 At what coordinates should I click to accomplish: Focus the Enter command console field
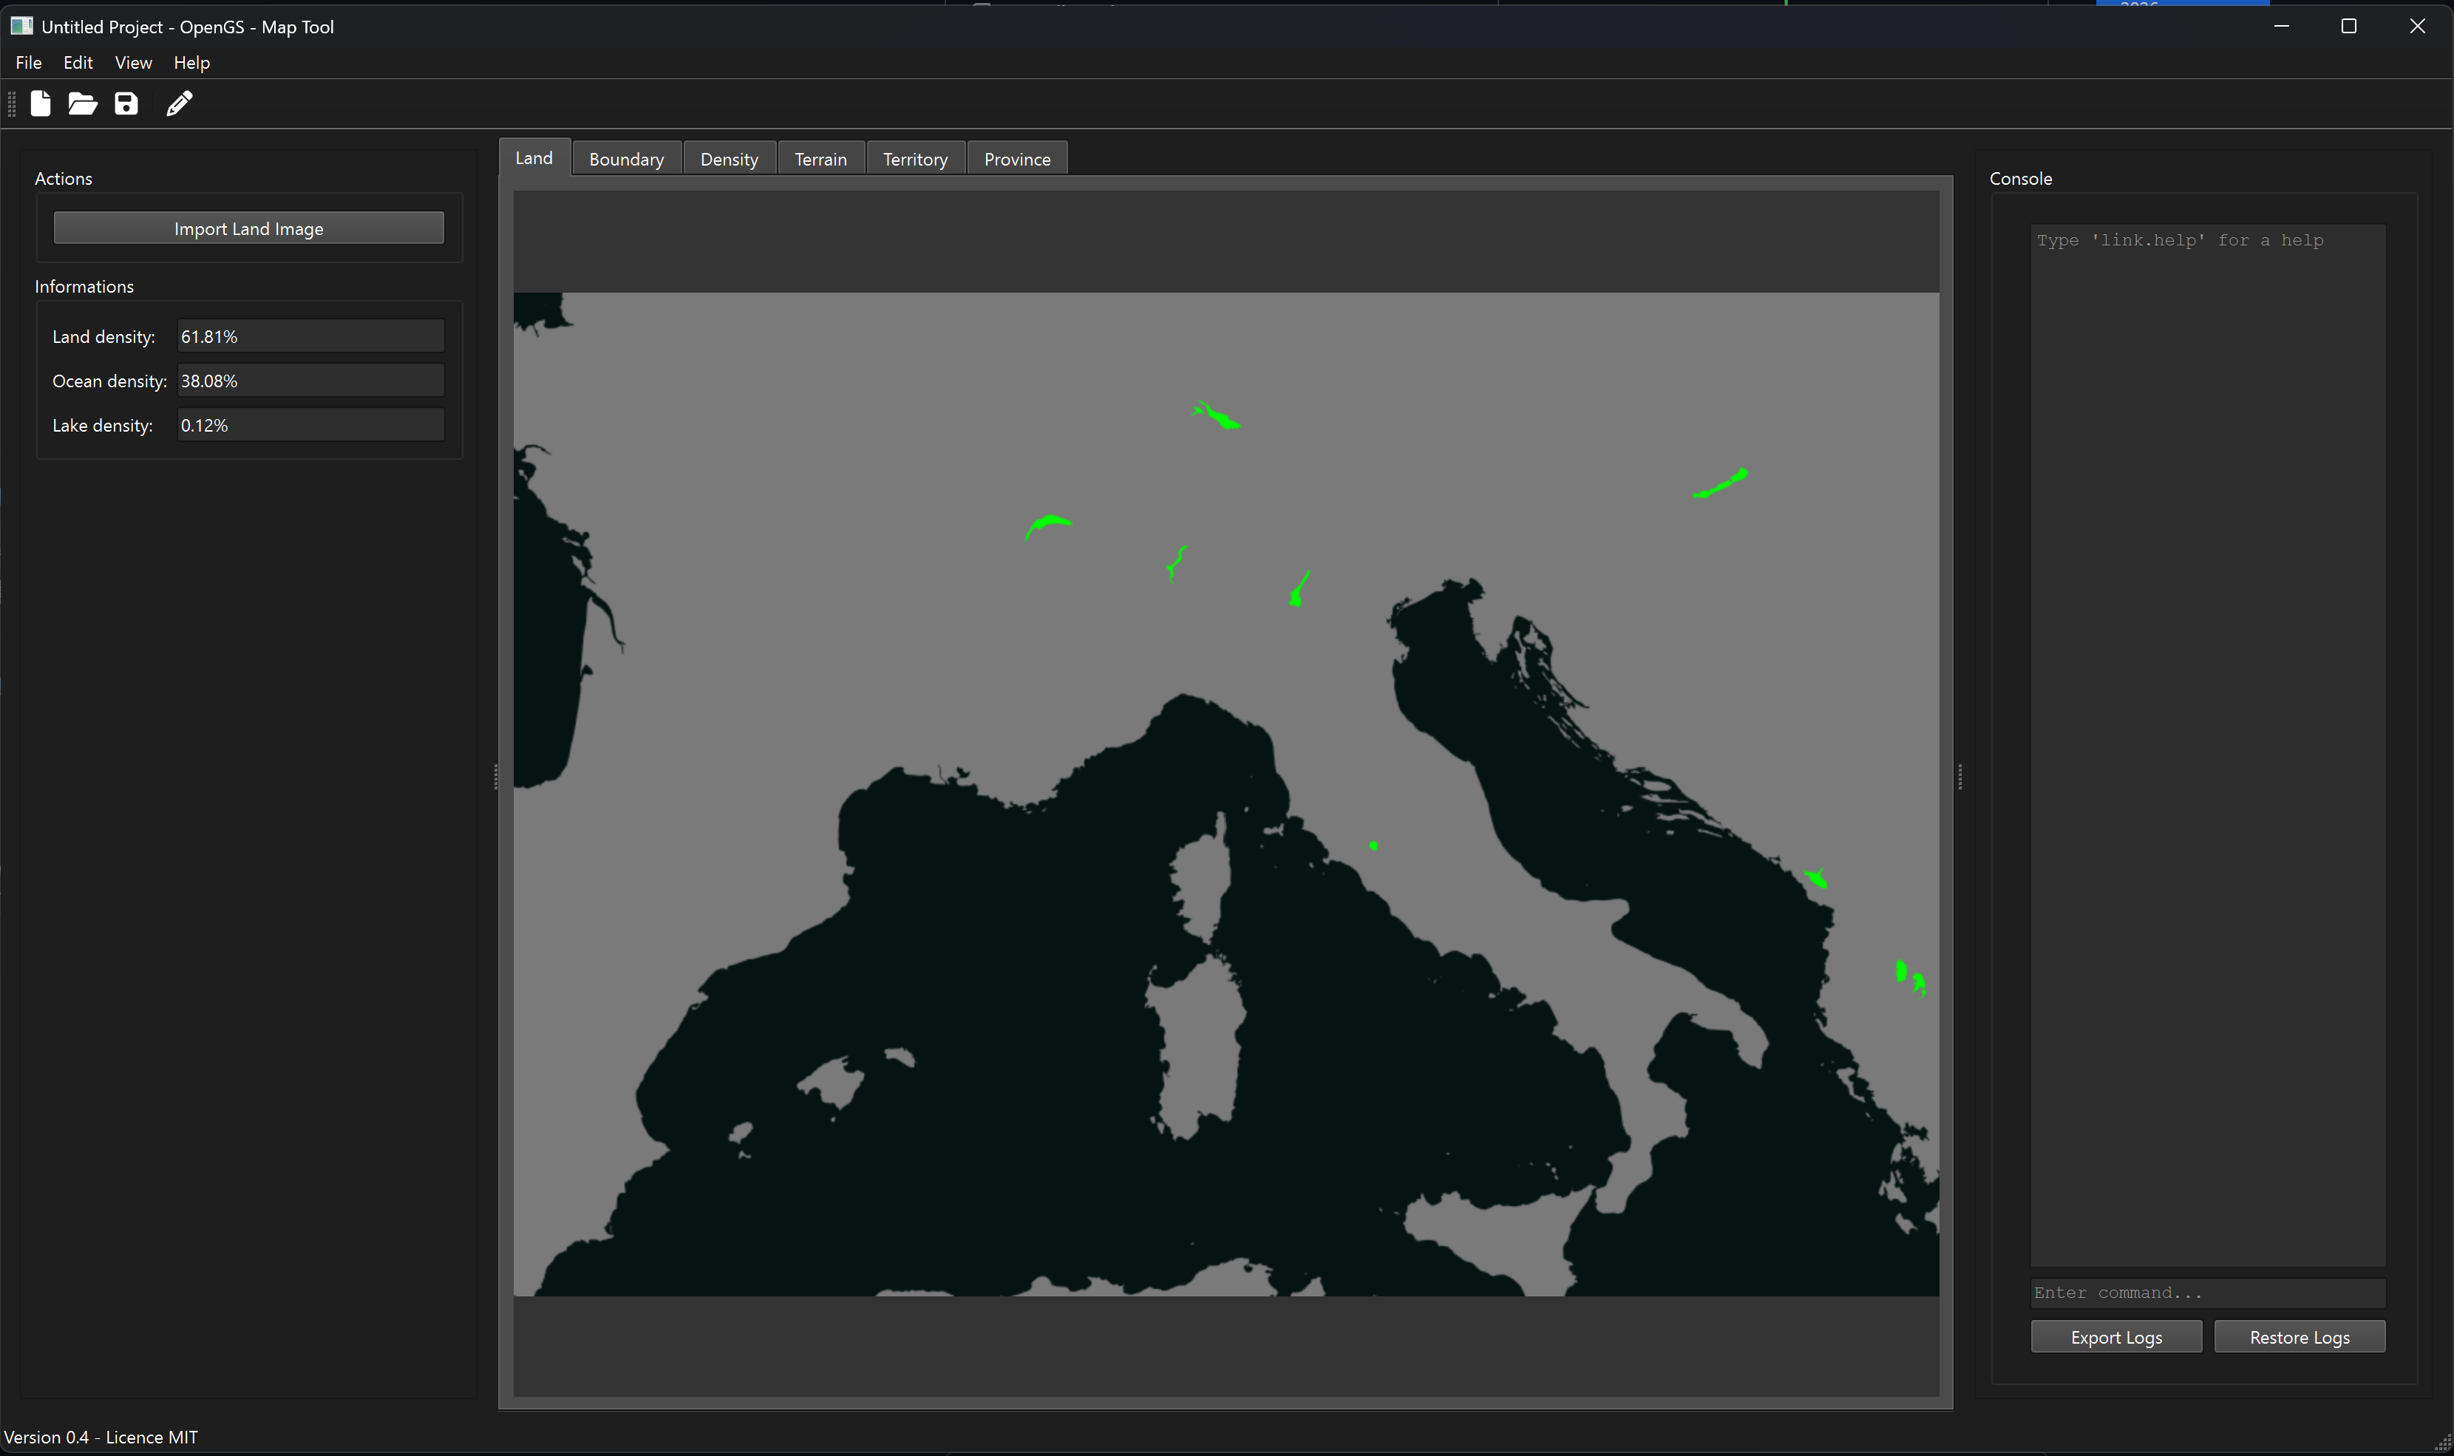click(2208, 1293)
